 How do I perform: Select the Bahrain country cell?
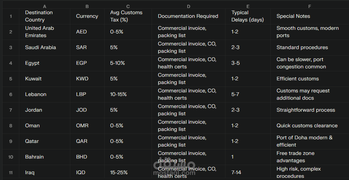44,157
